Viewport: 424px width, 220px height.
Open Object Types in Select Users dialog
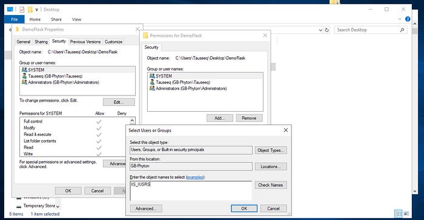pyautogui.click(x=271, y=150)
